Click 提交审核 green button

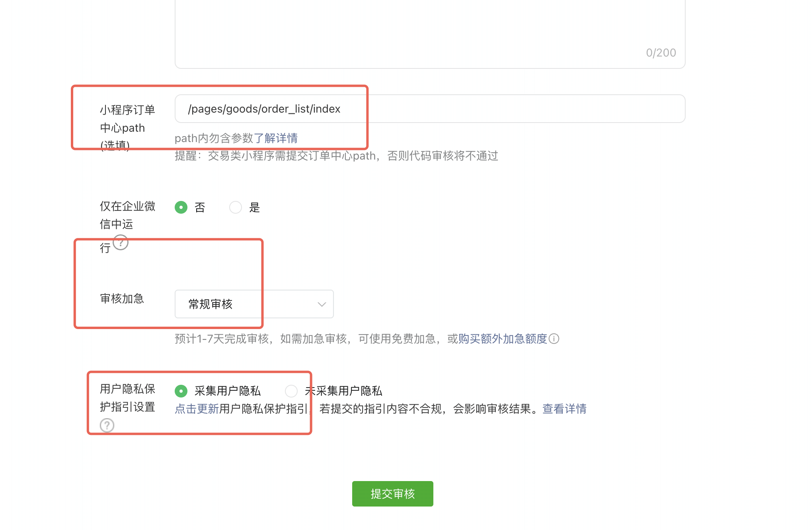392,494
